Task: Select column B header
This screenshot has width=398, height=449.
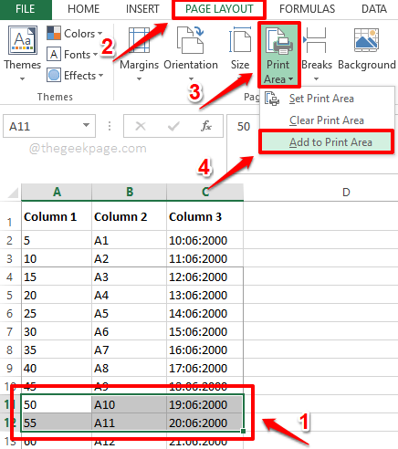Action: pyautogui.click(x=130, y=192)
